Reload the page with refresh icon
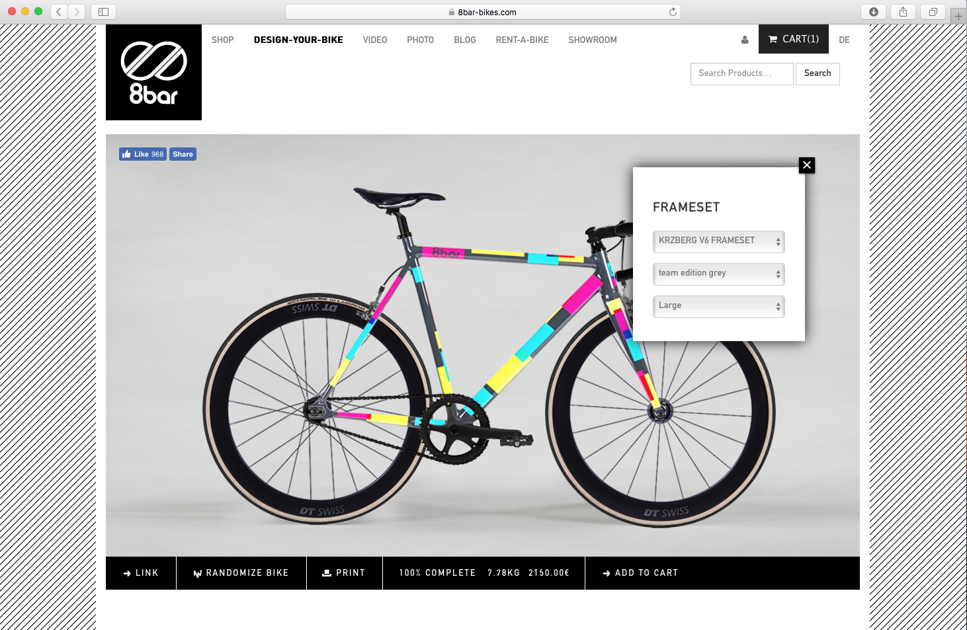 (x=673, y=12)
